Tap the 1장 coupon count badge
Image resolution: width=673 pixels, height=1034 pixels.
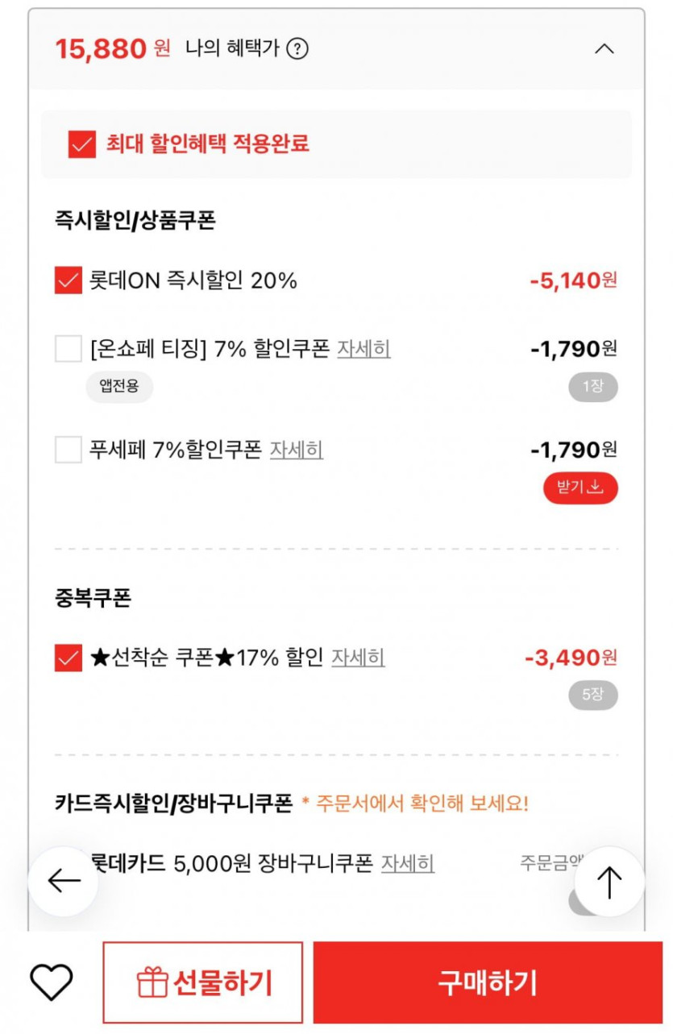[x=593, y=387]
